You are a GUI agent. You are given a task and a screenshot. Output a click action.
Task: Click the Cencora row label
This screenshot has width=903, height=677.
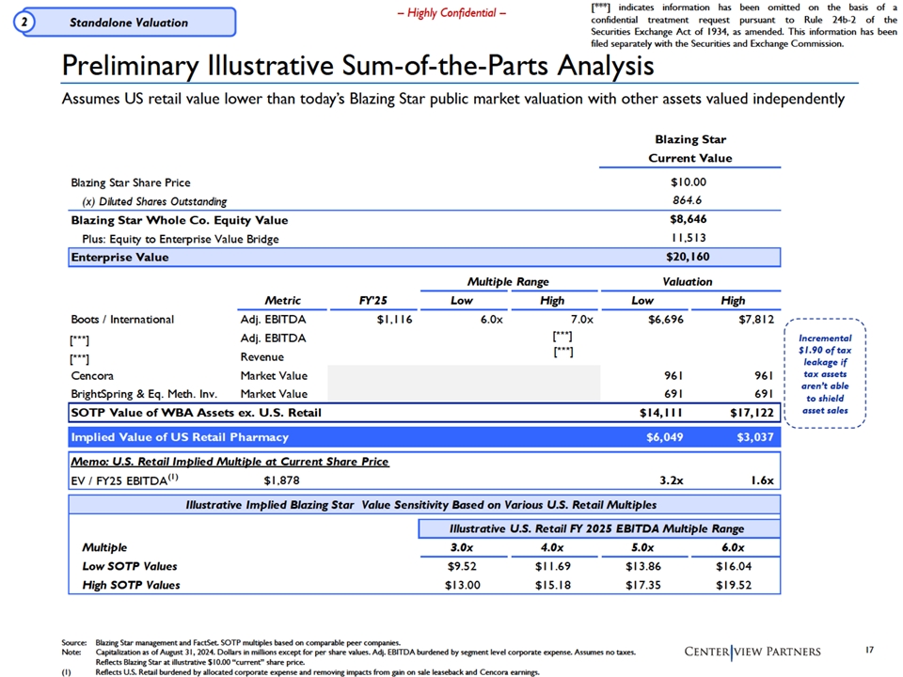[x=92, y=376]
